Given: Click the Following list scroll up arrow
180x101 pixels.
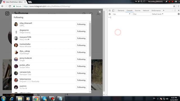Looking at the screenshot, I should pos(90,22).
